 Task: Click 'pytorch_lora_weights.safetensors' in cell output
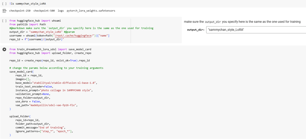[x=91, y=11]
